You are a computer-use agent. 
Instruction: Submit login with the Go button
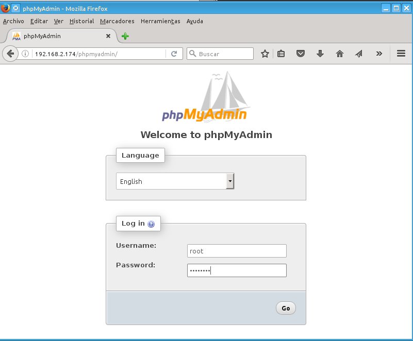coord(286,308)
